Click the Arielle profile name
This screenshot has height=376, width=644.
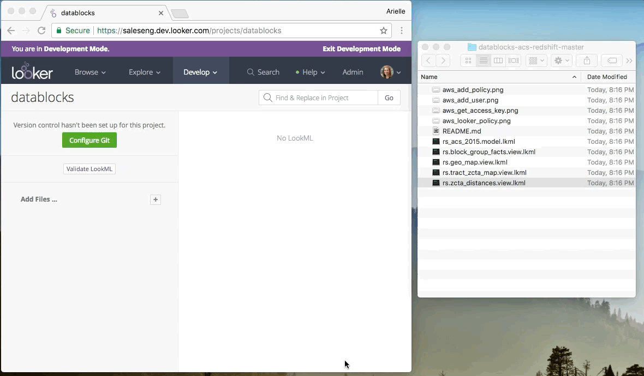tap(396, 11)
